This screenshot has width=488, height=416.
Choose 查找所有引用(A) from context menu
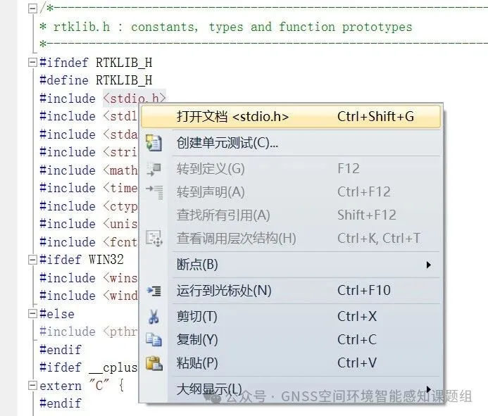pyautogui.click(x=223, y=215)
